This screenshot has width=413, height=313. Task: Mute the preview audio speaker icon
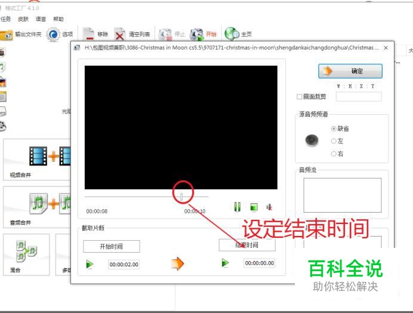pyautogui.click(x=269, y=207)
